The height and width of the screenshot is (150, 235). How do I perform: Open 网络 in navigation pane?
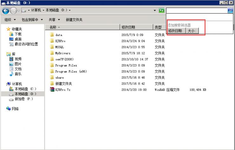pos(15,109)
